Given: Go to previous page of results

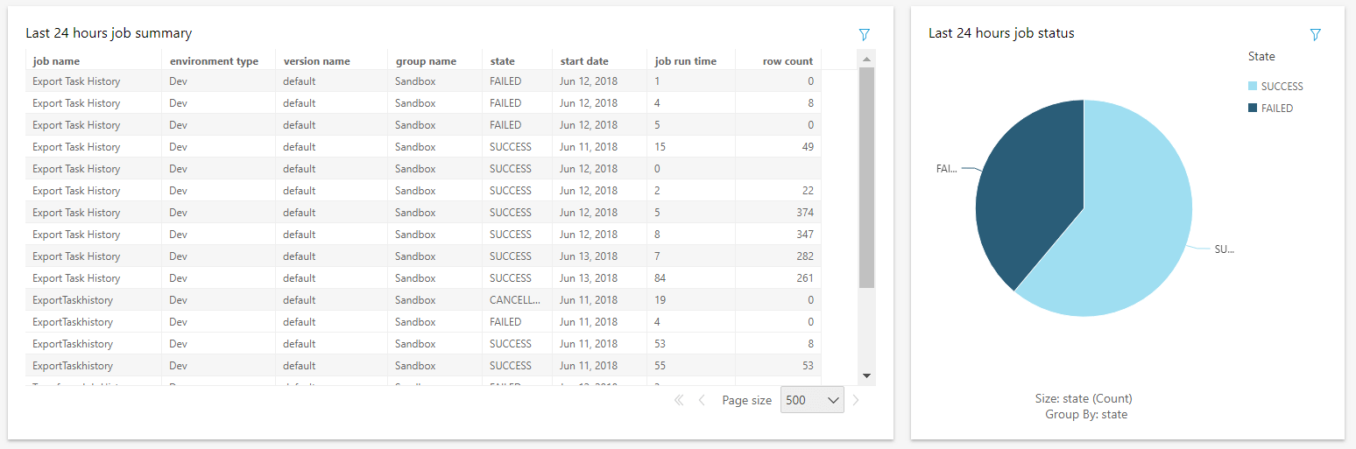Looking at the screenshot, I should [702, 400].
